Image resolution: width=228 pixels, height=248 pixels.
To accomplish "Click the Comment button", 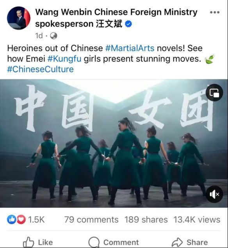I will click(x=114, y=242).
